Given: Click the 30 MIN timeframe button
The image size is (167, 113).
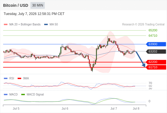Looking at the screenshot, I should coord(38,5).
